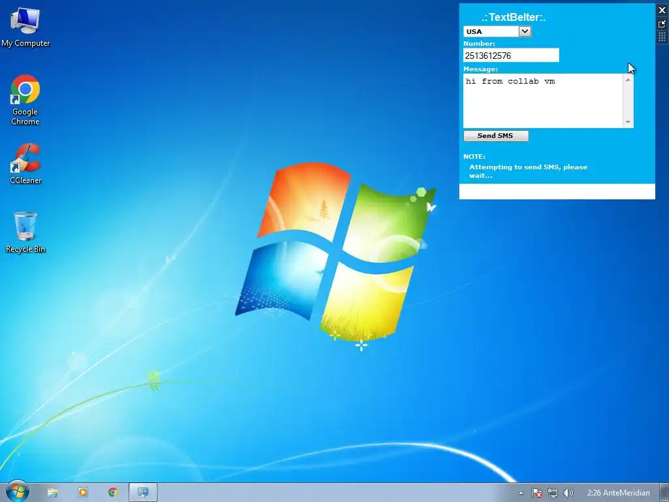Click the Show desktop strip at the taskbar end
Viewport: 669px width, 502px height.
pos(664,493)
